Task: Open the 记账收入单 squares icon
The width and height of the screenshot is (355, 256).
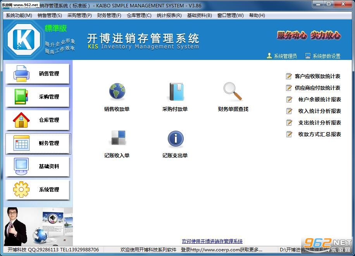Action: [118, 138]
